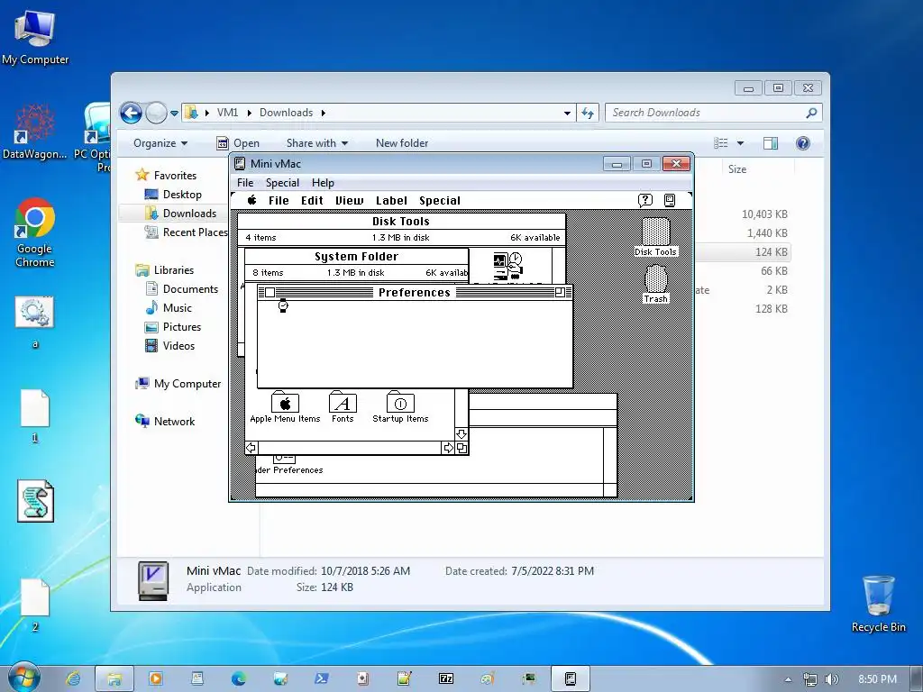Image resolution: width=923 pixels, height=692 pixels.
Task: Show hidden system tray icons
Action: [x=788, y=679]
